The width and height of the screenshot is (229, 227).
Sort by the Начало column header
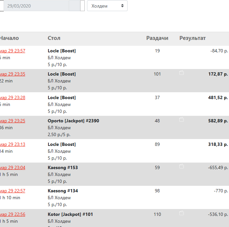9,38
